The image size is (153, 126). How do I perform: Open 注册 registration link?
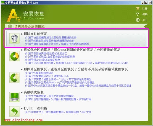(x=145, y=9)
